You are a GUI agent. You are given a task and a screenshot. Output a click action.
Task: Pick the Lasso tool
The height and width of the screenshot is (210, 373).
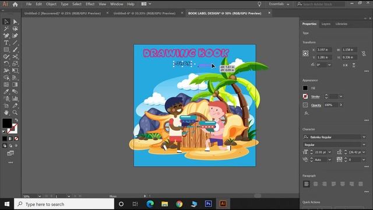(x=15, y=29)
